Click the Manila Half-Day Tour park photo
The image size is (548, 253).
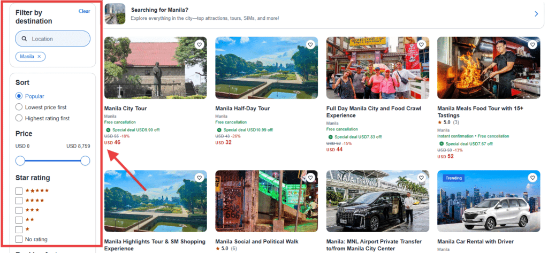(x=267, y=68)
